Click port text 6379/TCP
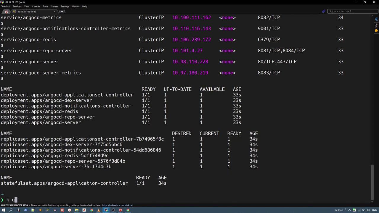Image resolution: width=379 pixels, height=213 pixels. coord(269,39)
